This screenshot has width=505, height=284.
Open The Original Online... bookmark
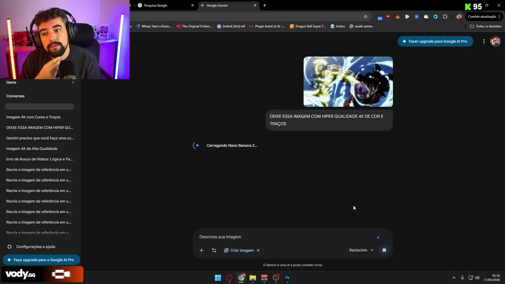(x=194, y=26)
